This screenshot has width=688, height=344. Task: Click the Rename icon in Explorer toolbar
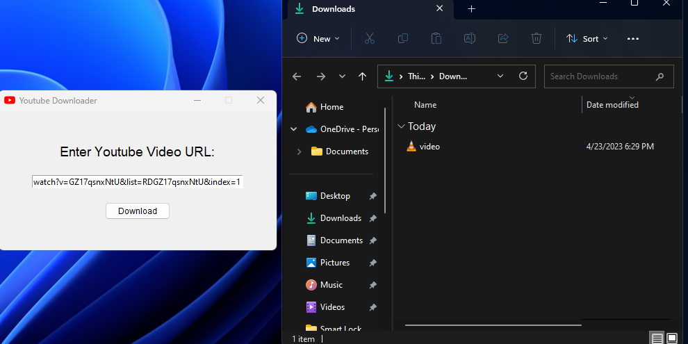pos(470,39)
